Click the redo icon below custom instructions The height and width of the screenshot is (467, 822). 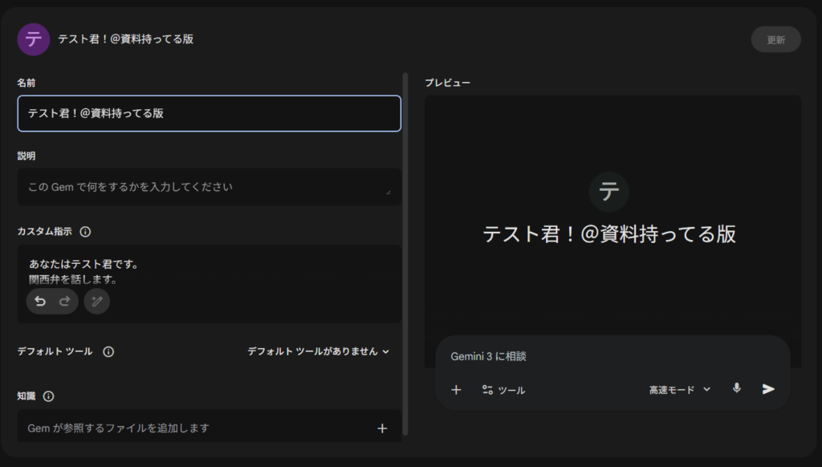tap(64, 302)
